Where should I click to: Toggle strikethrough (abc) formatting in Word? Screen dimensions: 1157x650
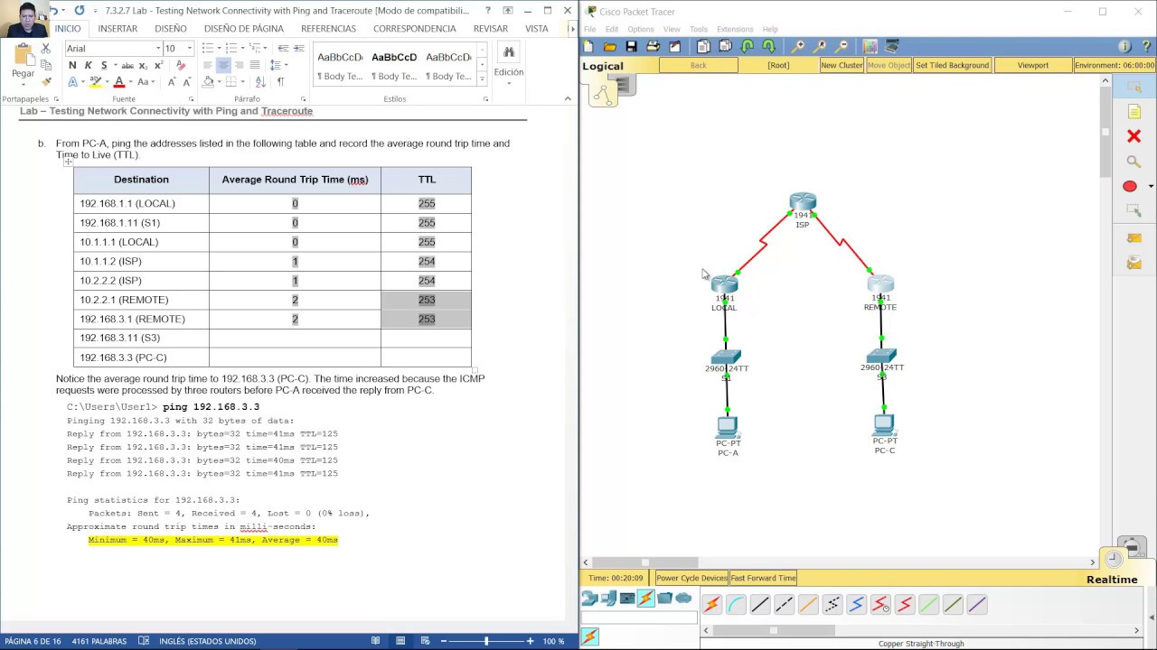tap(127, 65)
